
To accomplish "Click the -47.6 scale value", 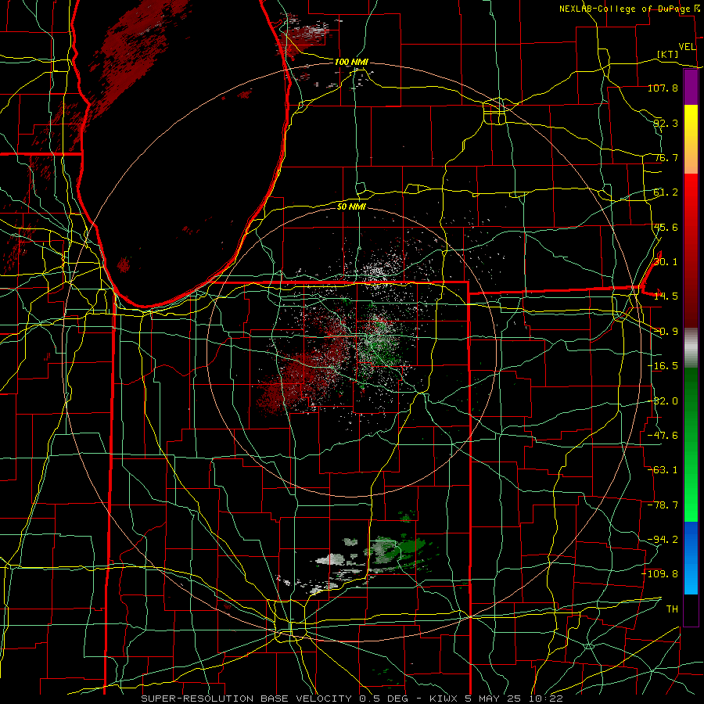I will (x=663, y=436).
